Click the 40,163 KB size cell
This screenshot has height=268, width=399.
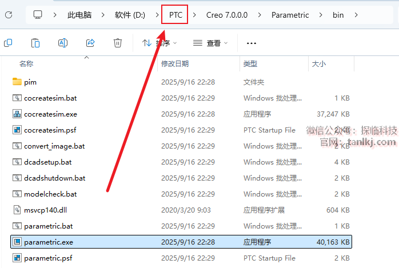[x=333, y=242]
